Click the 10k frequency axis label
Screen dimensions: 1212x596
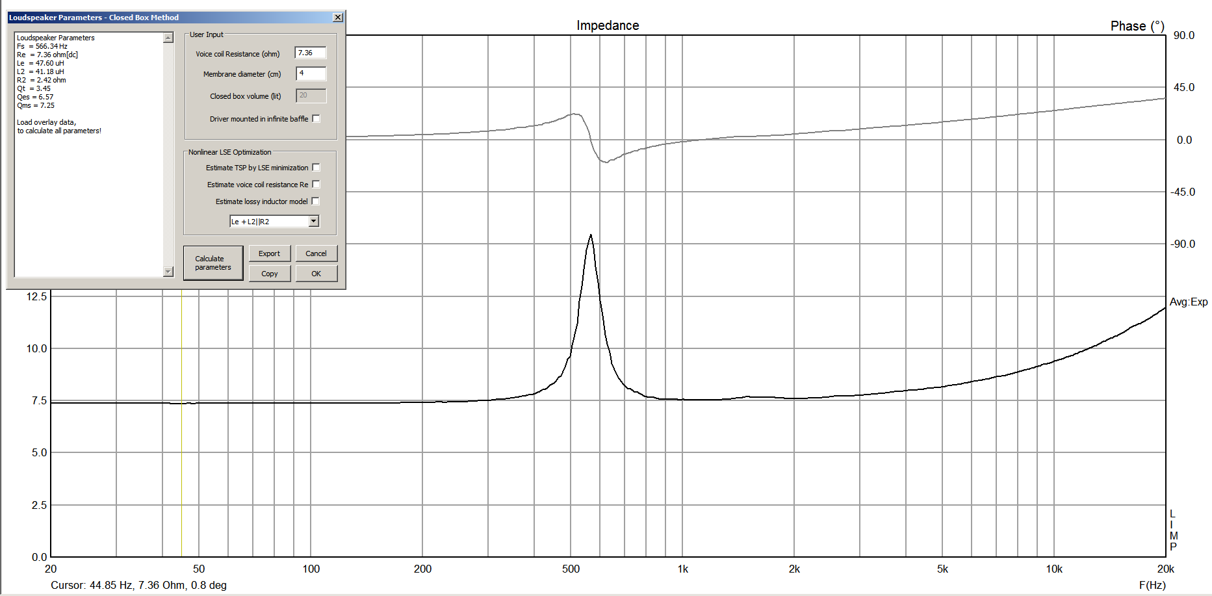tap(1054, 569)
